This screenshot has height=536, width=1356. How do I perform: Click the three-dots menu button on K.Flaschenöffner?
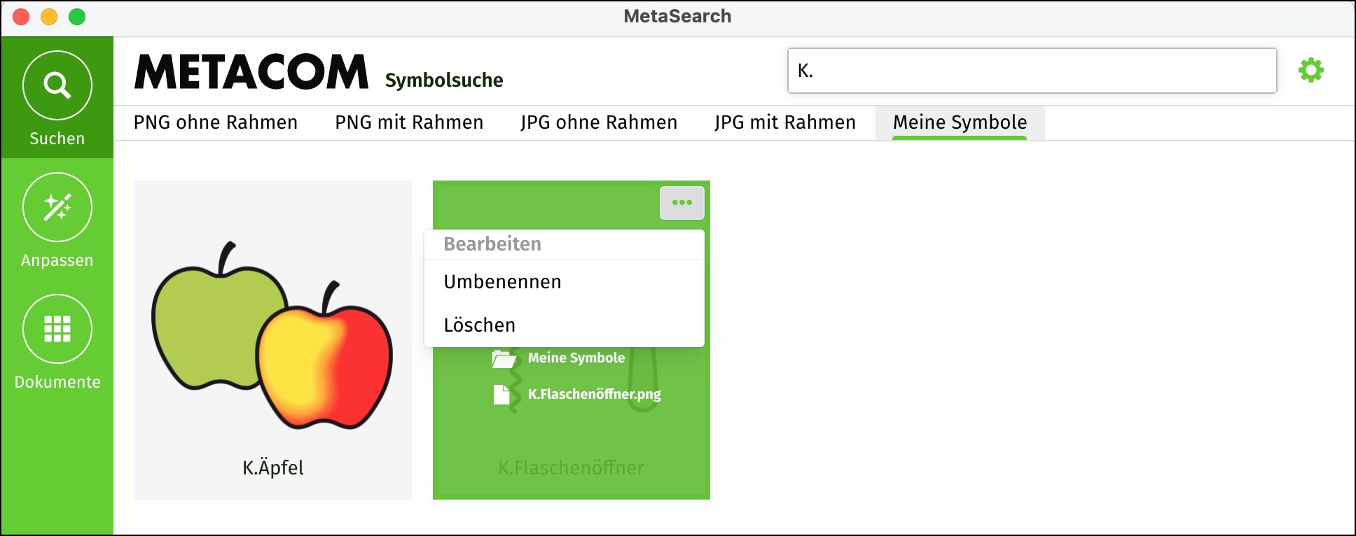click(682, 203)
